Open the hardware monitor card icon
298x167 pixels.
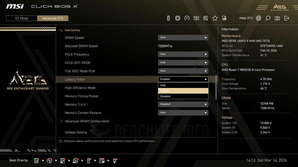[196, 18]
